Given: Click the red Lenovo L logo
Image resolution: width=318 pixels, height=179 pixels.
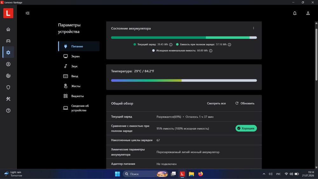Looking at the screenshot, I should 8,13.
